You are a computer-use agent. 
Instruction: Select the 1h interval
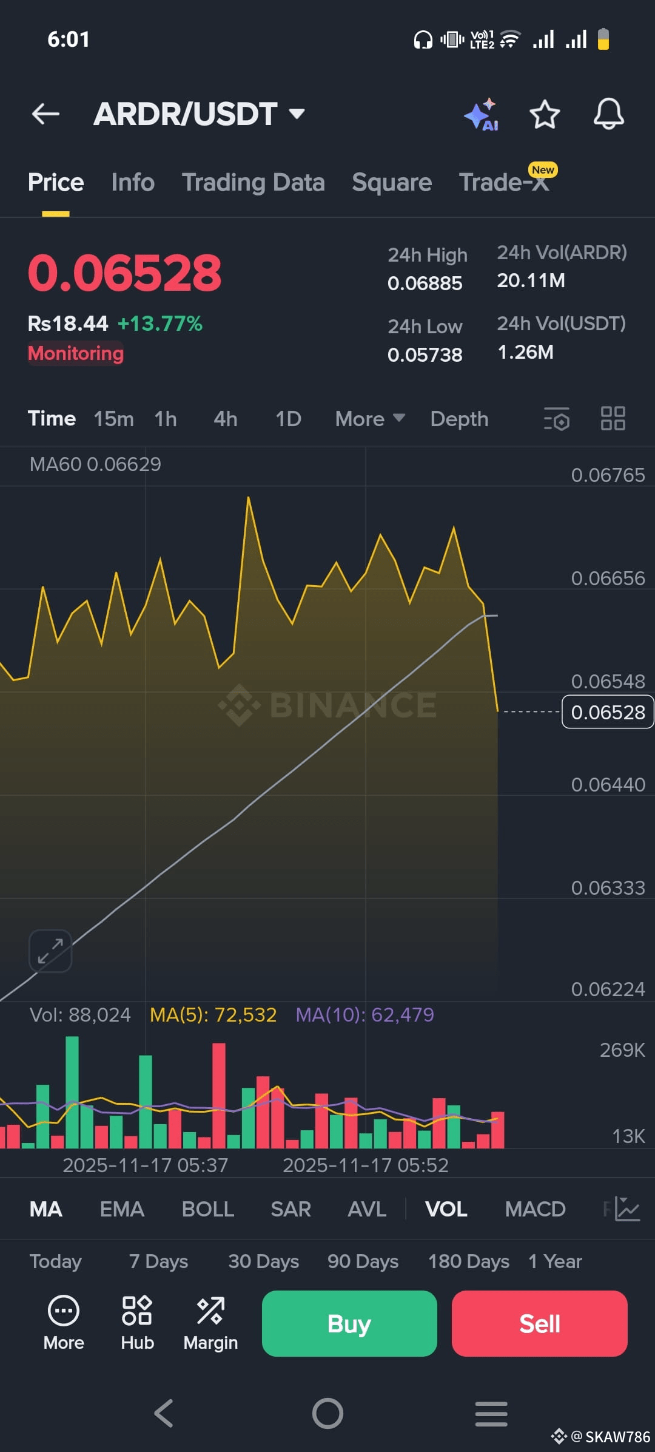click(166, 419)
